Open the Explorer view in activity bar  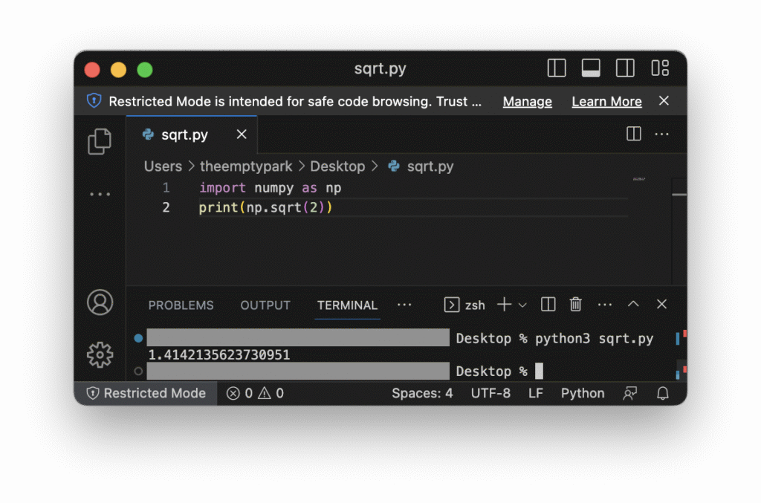[x=100, y=141]
